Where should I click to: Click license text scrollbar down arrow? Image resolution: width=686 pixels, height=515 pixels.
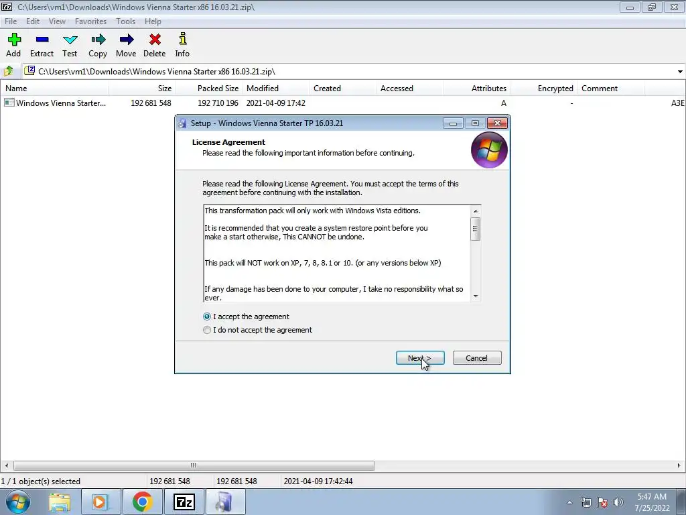pos(476,296)
